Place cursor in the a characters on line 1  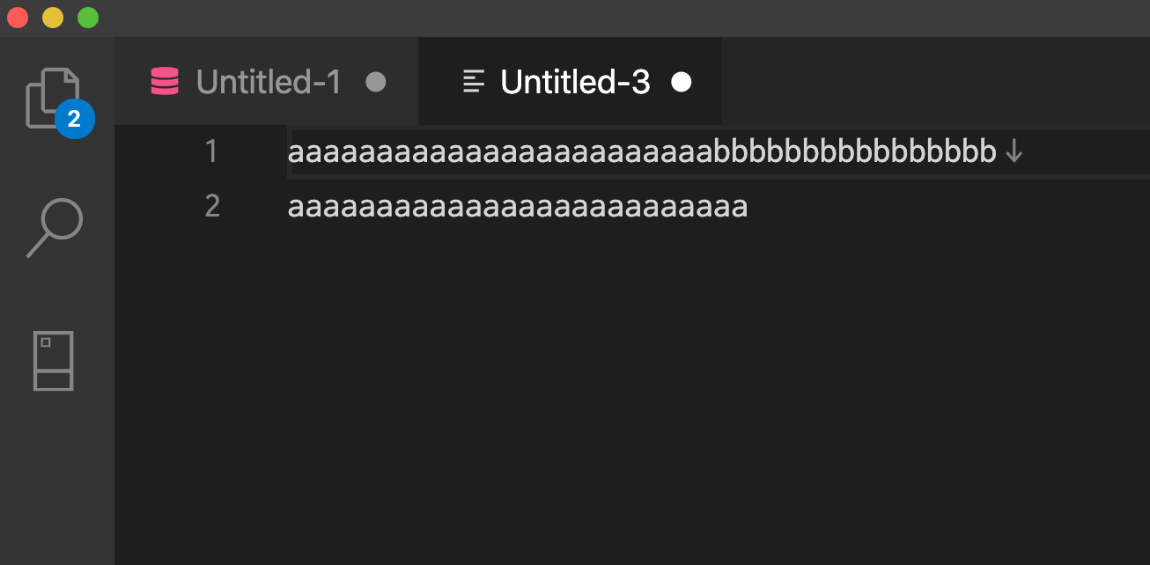[500, 152]
